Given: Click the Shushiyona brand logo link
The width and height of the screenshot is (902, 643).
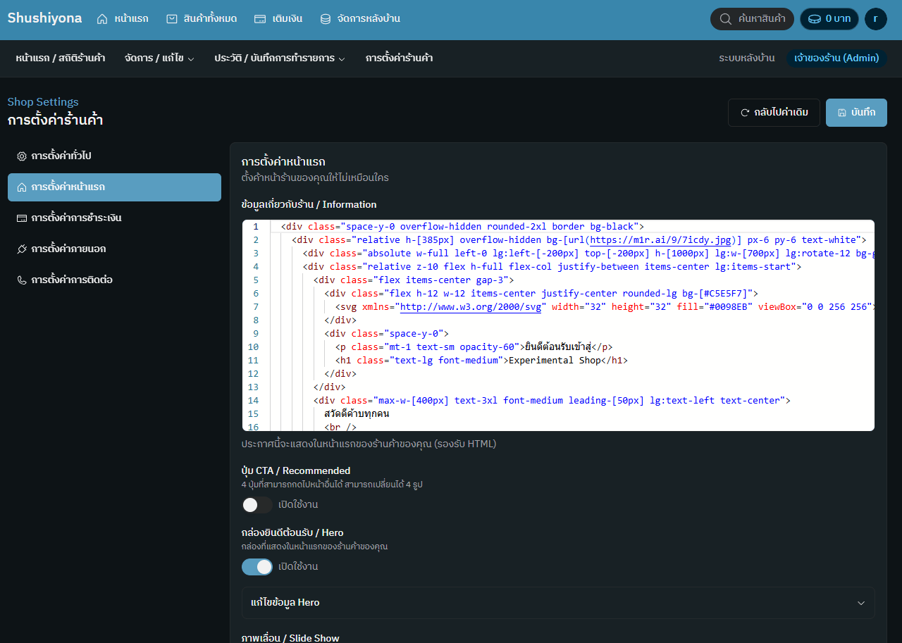Looking at the screenshot, I should tap(44, 18).
